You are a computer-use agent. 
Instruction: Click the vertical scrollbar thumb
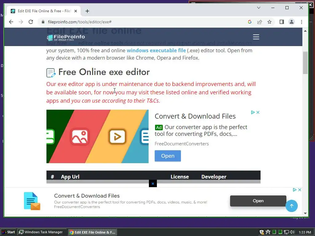pyautogui.click(x=305, y=63)
